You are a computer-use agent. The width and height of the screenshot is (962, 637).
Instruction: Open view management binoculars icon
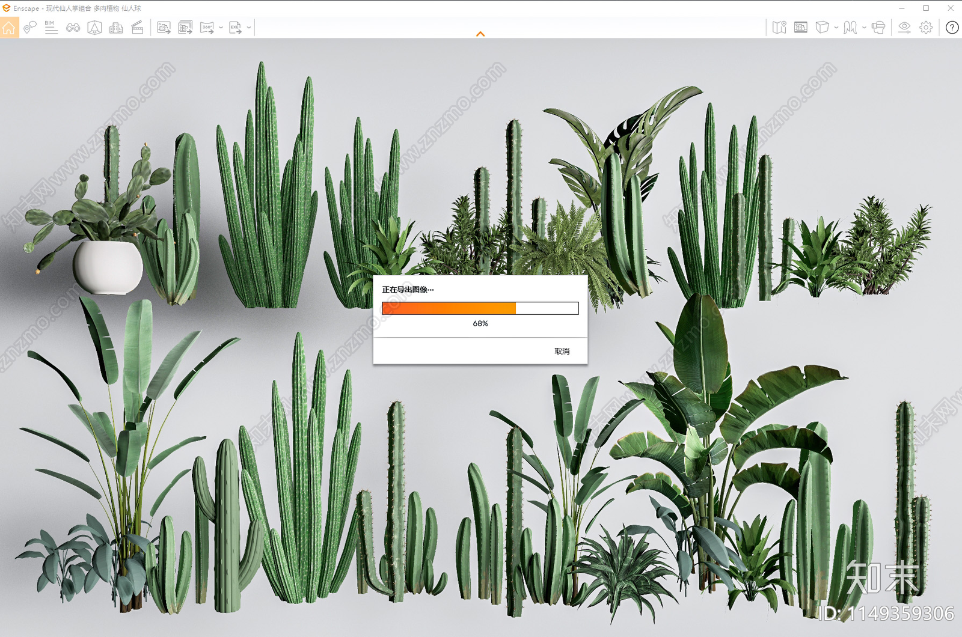pos(73,28)
